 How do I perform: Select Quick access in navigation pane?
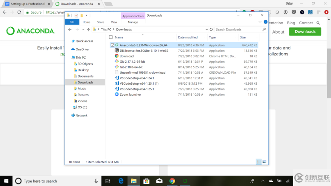(84, 41)
